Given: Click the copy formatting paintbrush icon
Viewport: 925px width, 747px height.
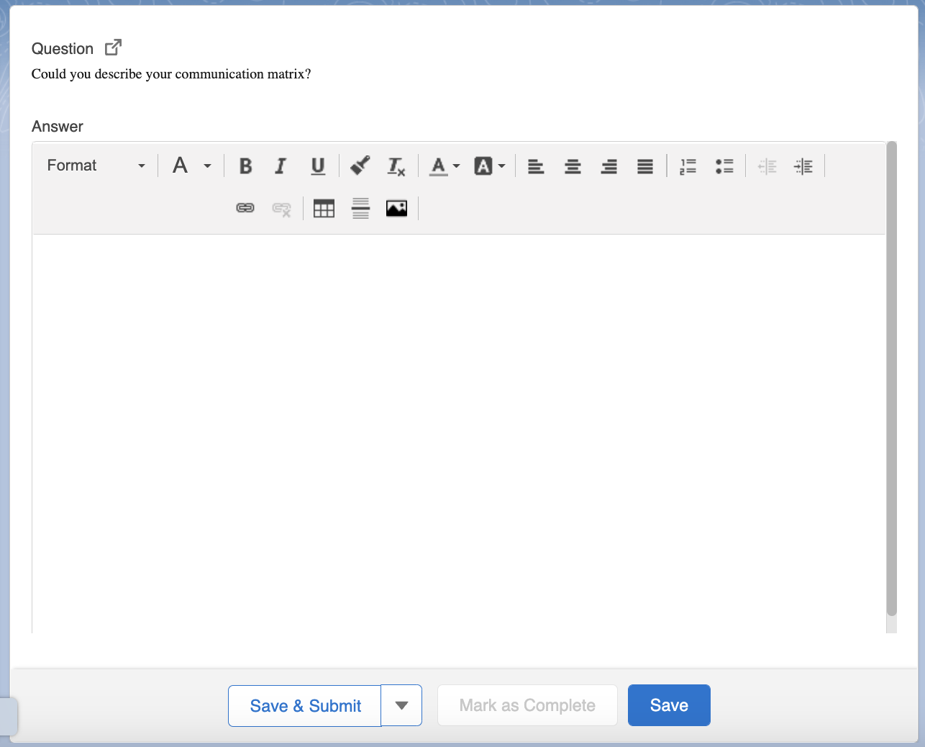Looking at the screenshot, I should click(360, 166).
